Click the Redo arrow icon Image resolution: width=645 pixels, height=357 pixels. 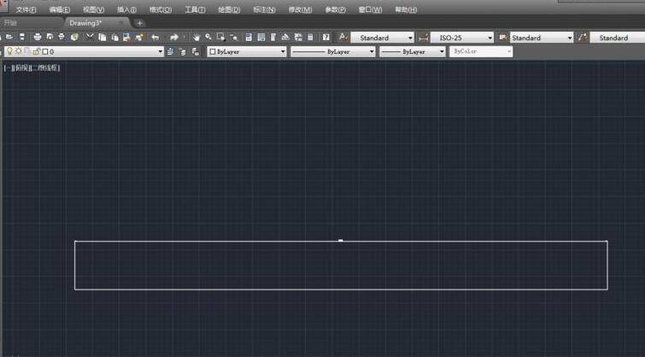coord(173,38)
